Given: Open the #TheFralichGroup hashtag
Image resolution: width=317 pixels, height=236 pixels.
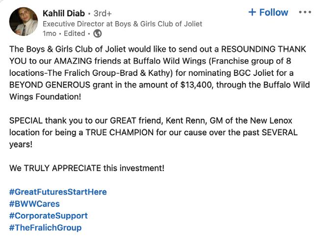Looking at the screenshot, I should 45,228.
